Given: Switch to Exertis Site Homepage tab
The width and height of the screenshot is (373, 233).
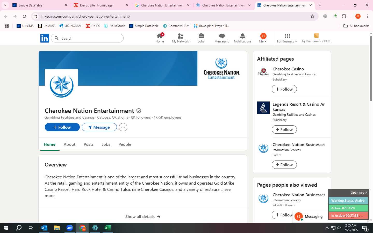Looking at the screenshot, I should [x=101, y=5].
